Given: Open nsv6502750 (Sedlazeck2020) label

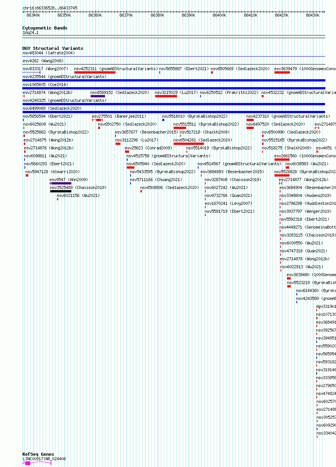Looking at the screenshot, I should (127, 124).
